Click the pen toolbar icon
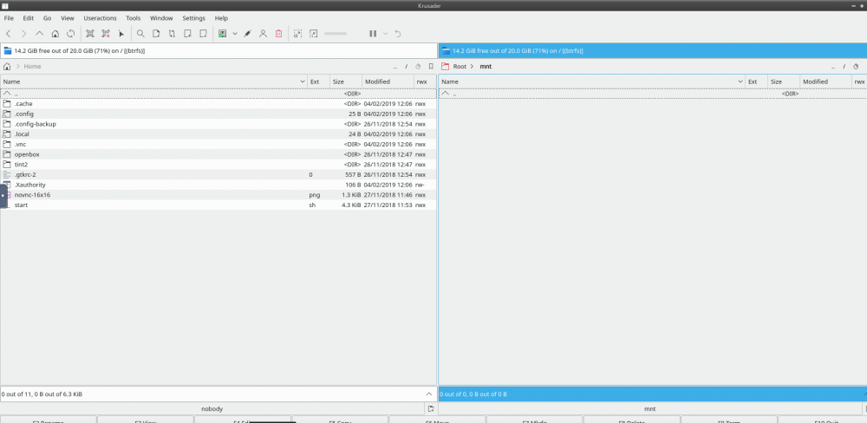867x423 pixels. [247, 34]
